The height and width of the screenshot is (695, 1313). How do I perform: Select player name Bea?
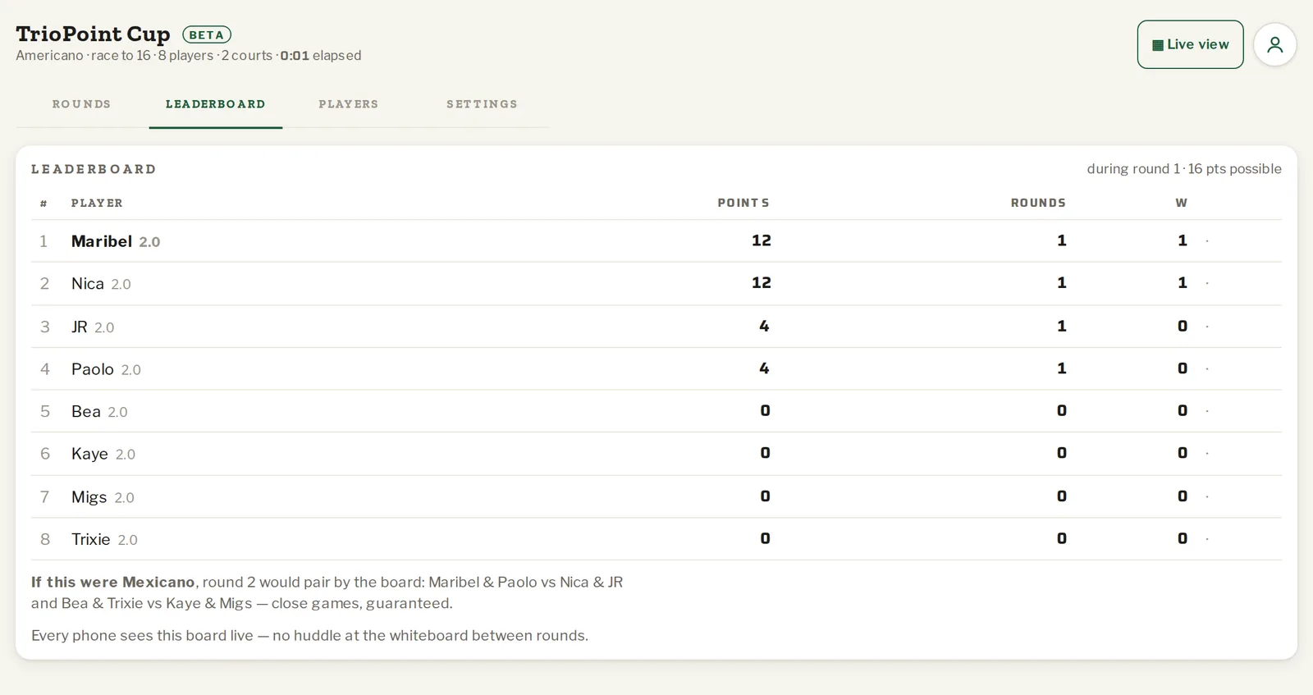coord(86,412)
